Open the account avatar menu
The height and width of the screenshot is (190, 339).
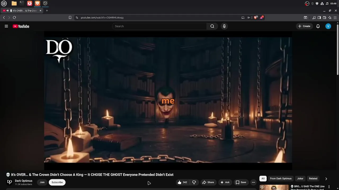[x=328, y=26]
